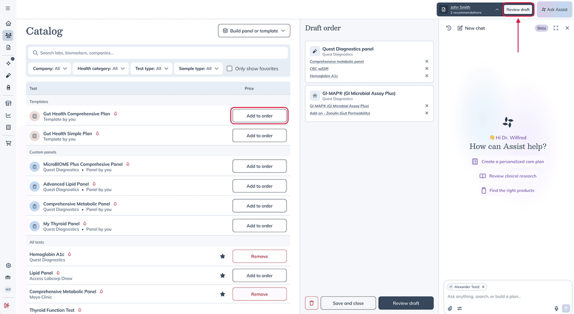Screen dimensions: 574x314
Task: Click the attachment paperclip icon in chat box
Action: coord(450,308)
